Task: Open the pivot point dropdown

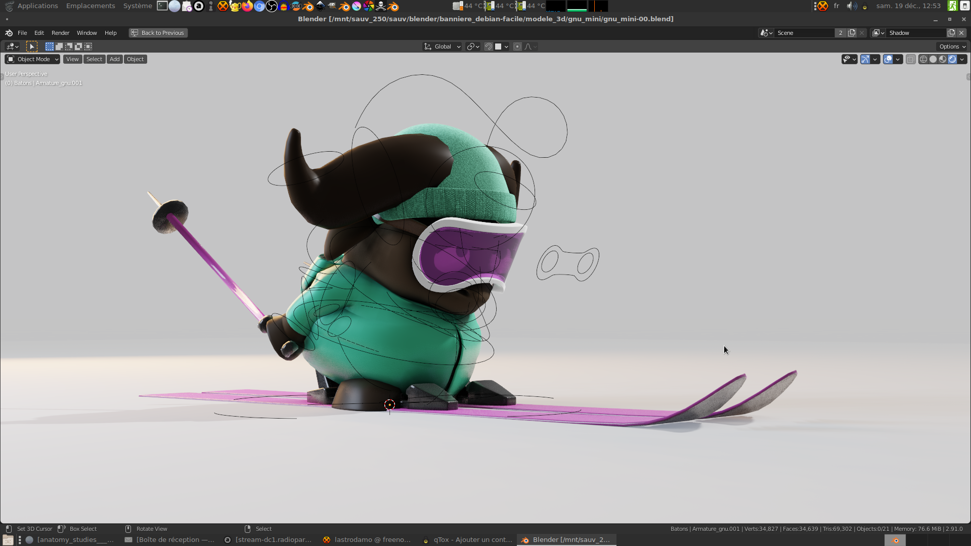Action: (473, 47)
